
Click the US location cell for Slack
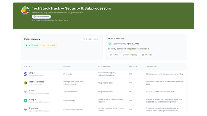coord(131,92)
